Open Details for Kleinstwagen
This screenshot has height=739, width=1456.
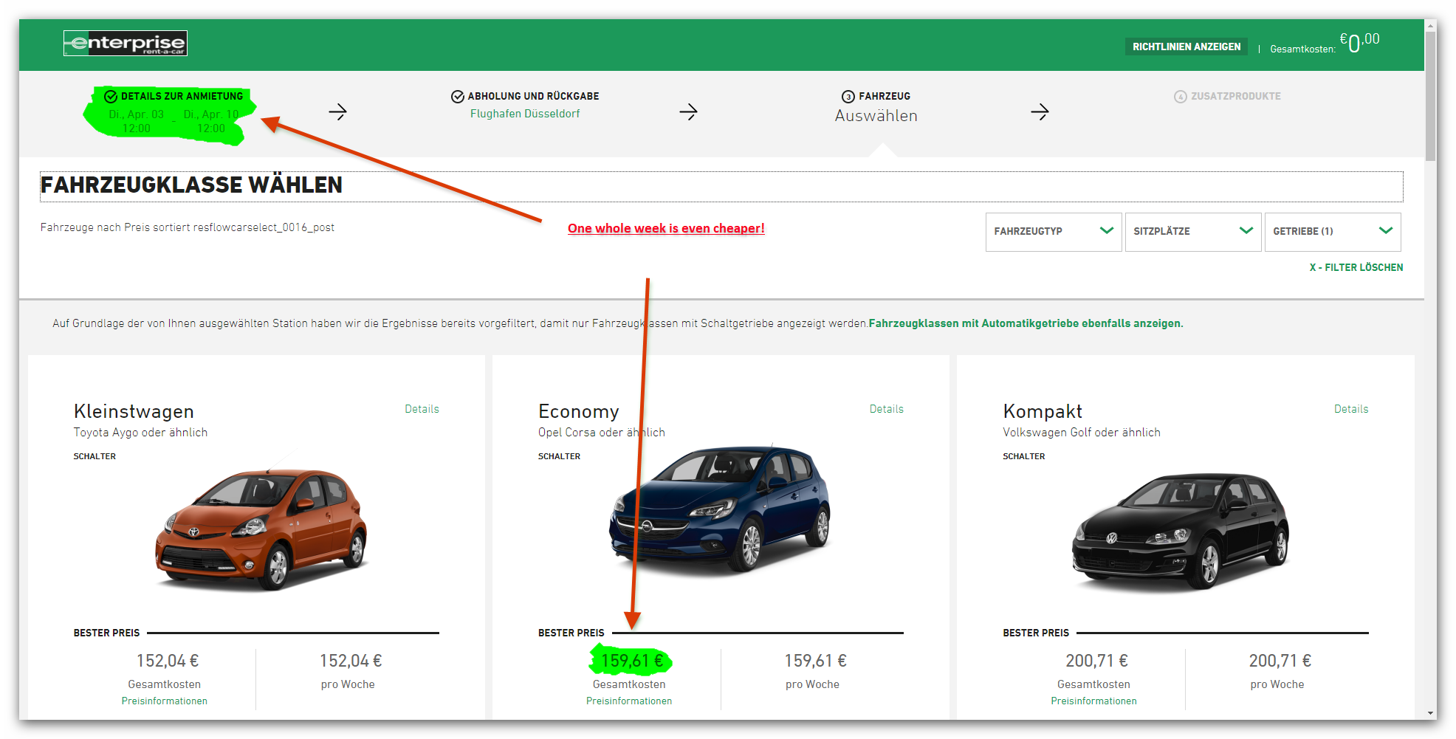coord(422,409)
